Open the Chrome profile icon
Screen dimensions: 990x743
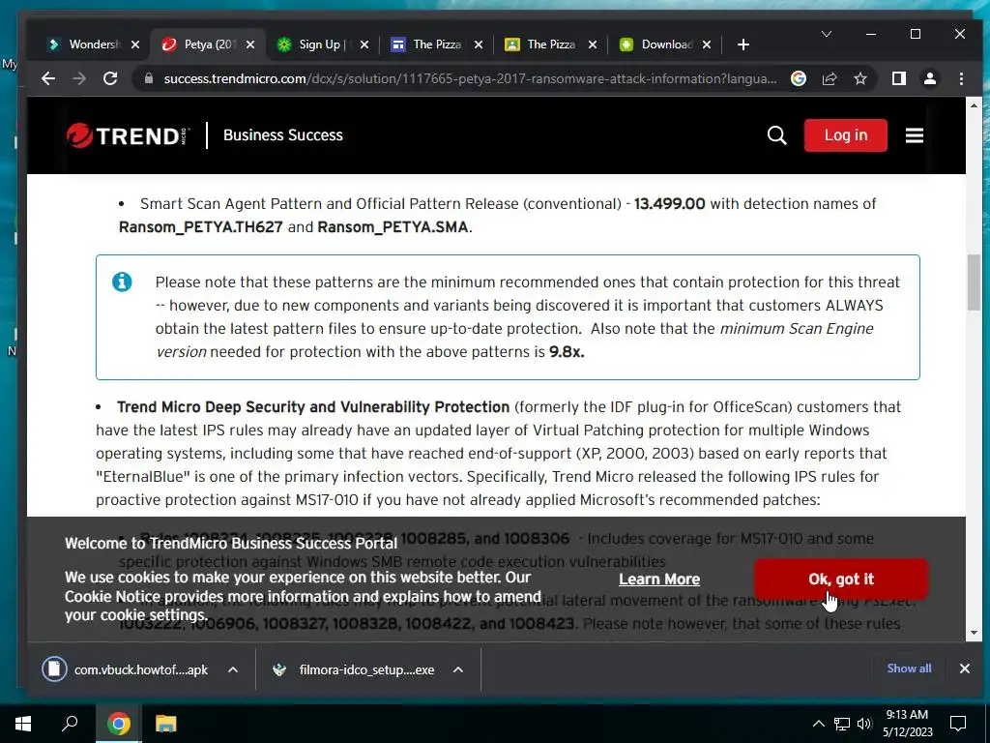(930, 78)
